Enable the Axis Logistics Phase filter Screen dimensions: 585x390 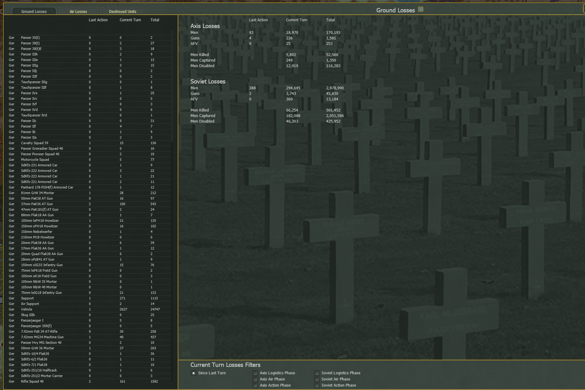click(x=255, y=373)
